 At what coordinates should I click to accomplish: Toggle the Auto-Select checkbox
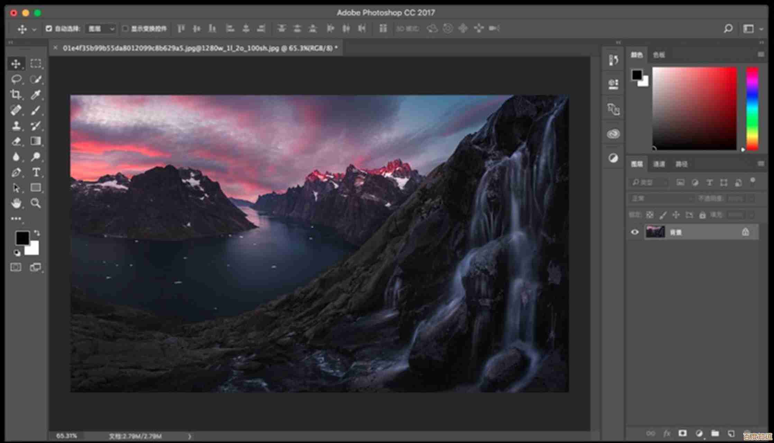[x=49, y=29]
